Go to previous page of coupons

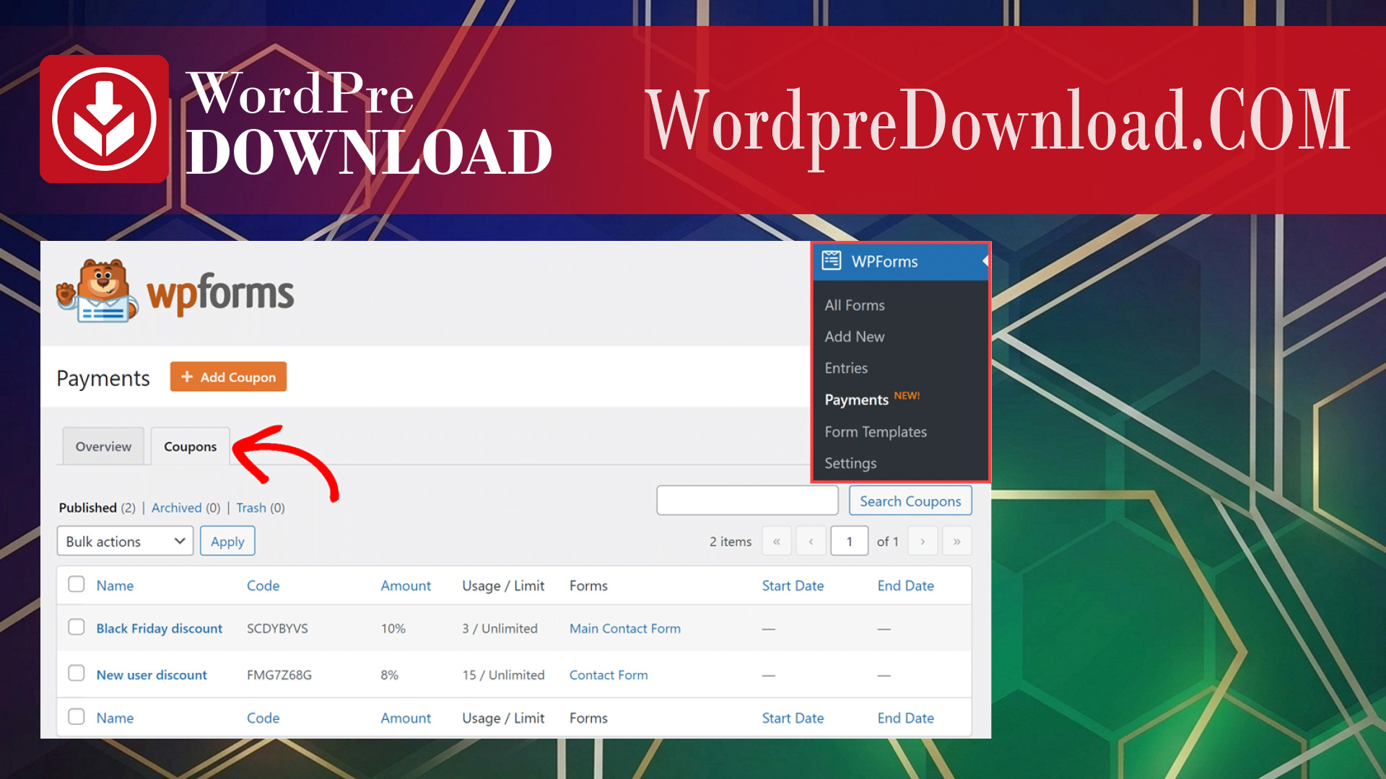coord(811,541)
